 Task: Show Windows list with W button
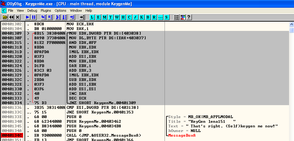[x=117, y=17]
